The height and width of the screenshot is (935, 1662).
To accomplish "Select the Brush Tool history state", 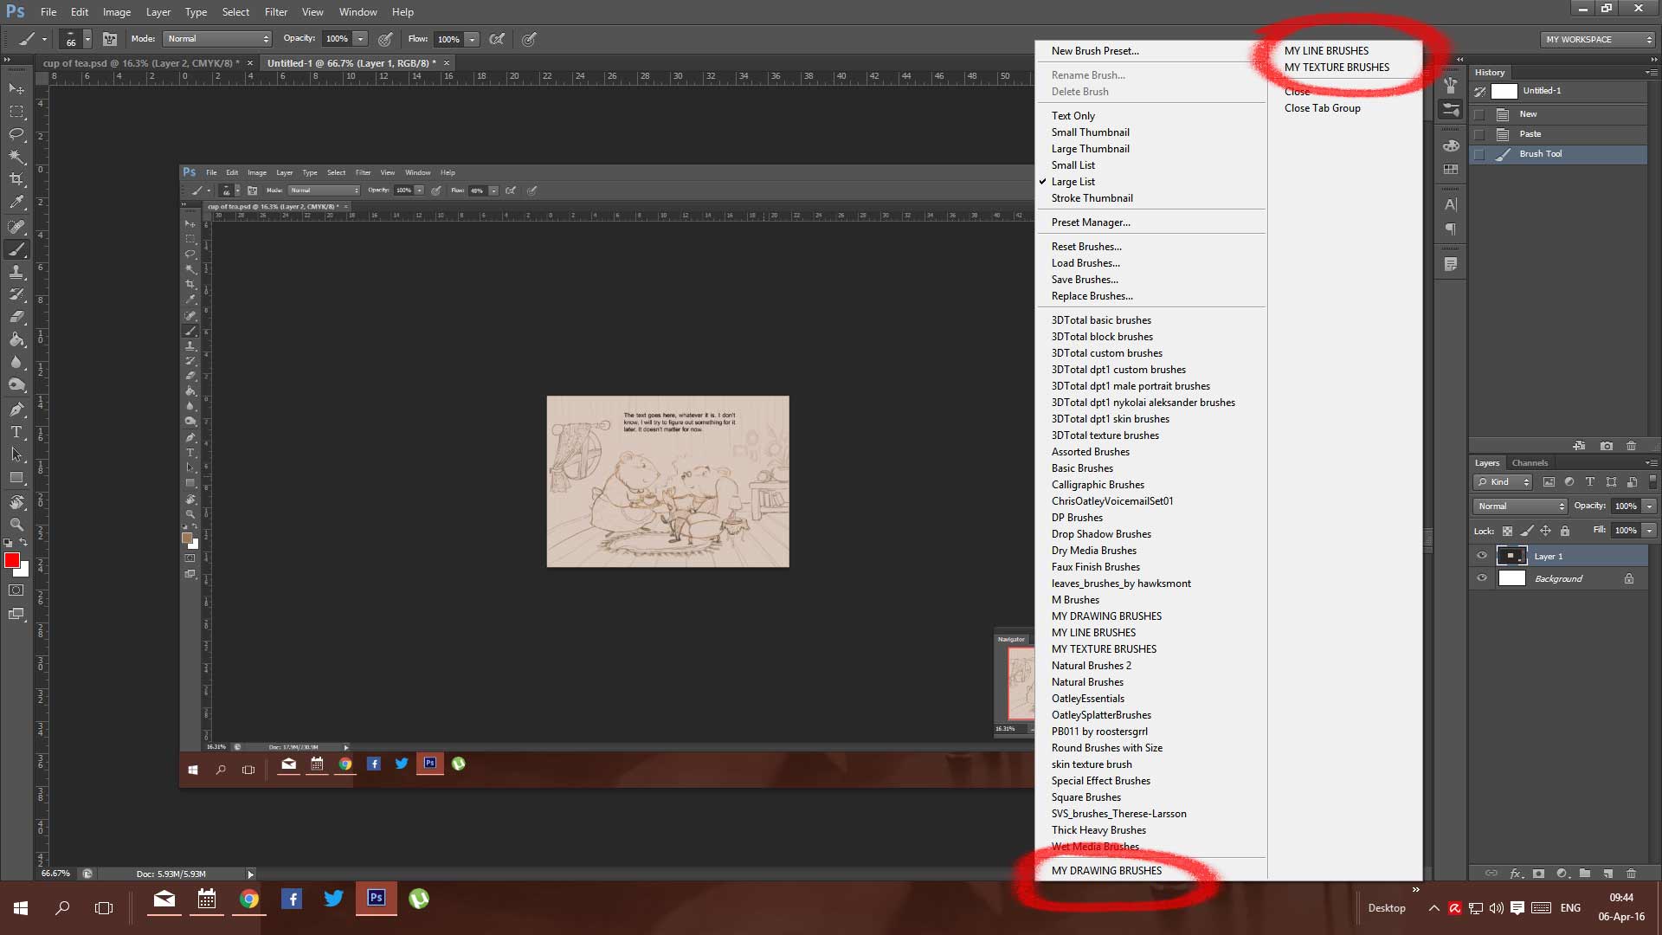I will 1558,154.
